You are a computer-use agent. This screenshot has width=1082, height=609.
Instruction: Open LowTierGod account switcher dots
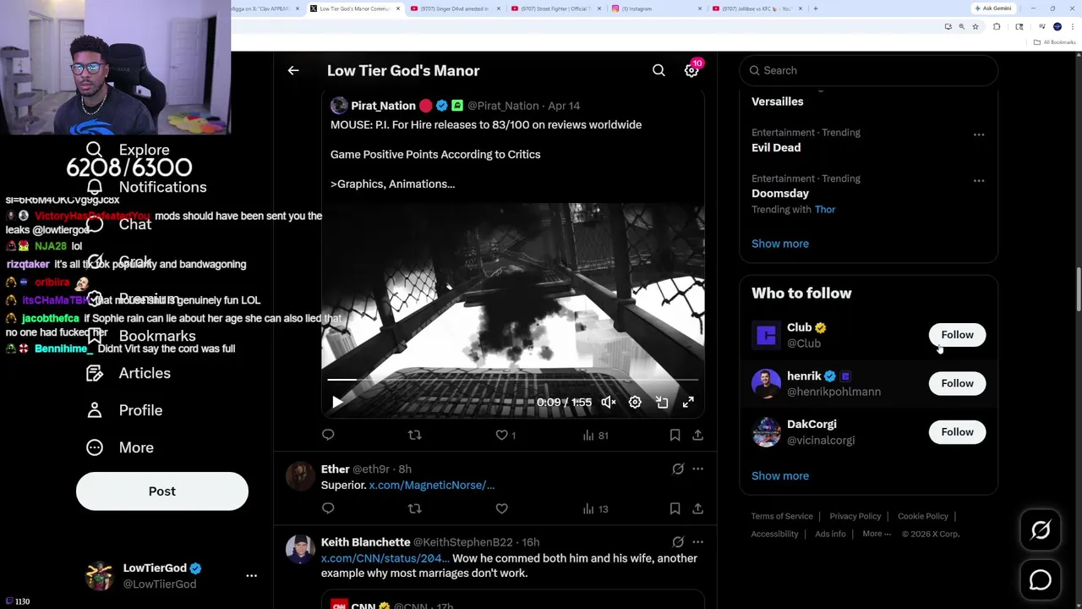(x=251, y=575)
